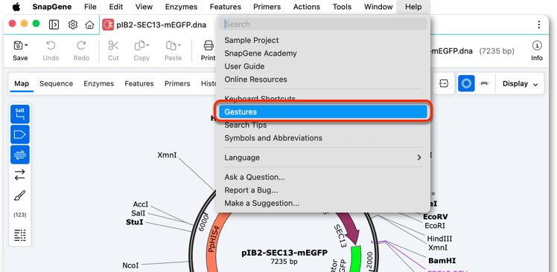Image resolution: width=557 pixels, height=272 pixels.
Task: Click the Save toolbar icon
Action: pyautogui.click(x=18, y=45)
